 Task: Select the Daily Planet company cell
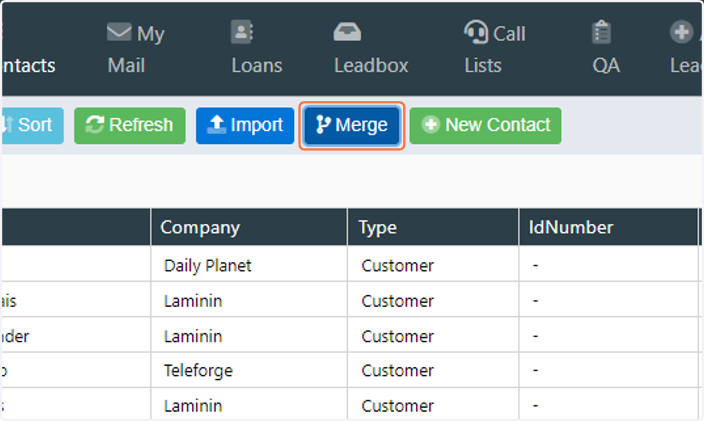(249, 265)
